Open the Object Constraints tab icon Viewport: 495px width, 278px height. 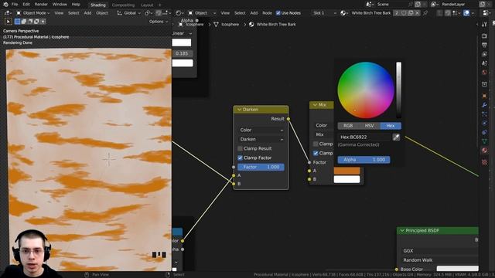pos(485,132)
